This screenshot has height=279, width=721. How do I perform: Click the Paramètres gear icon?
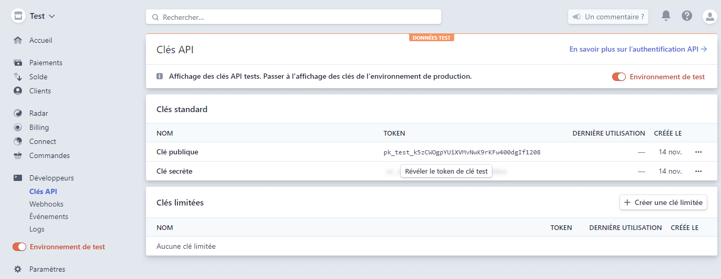click(x=18, y=269)
